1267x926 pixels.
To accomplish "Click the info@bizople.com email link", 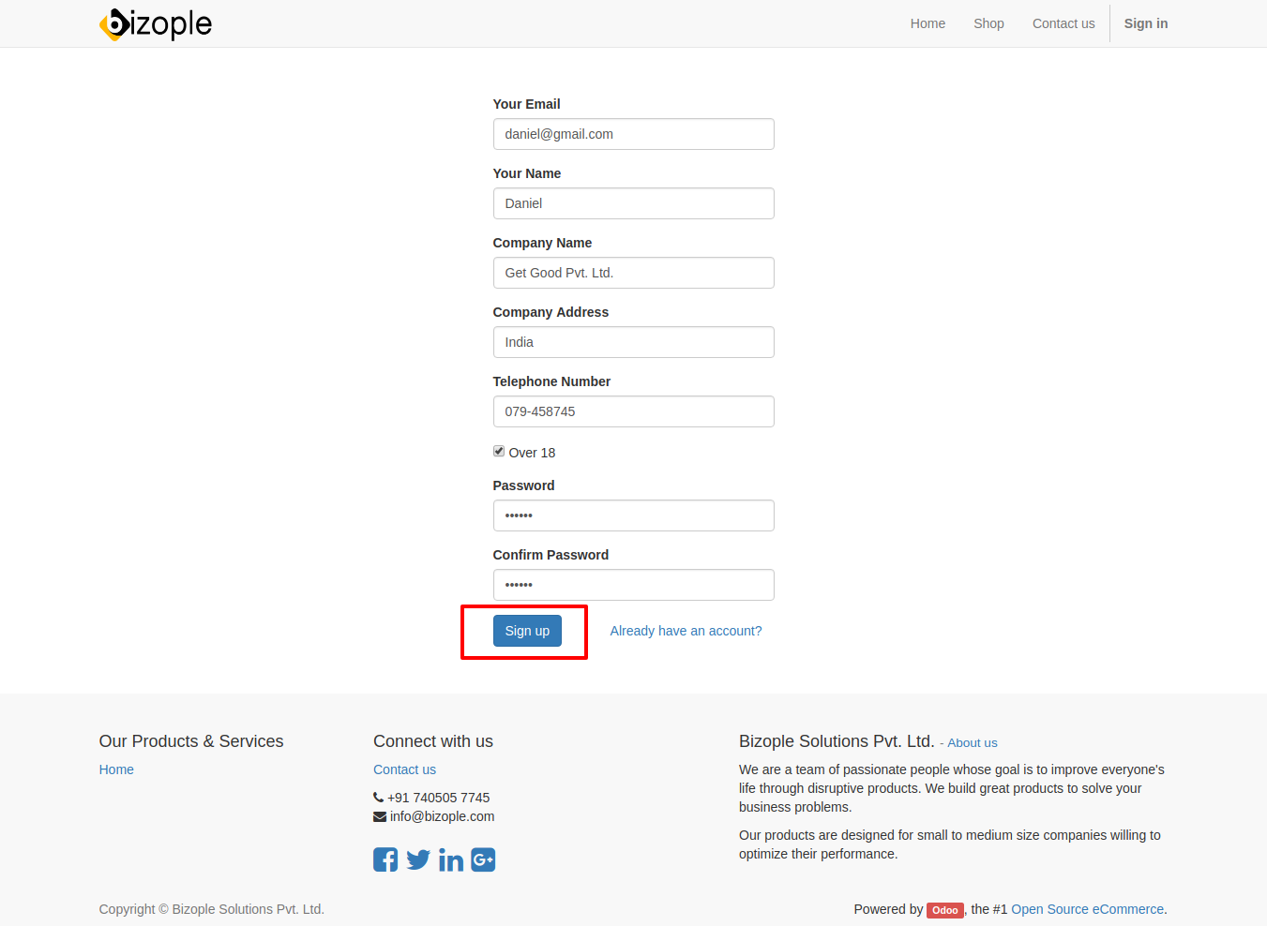I will pos(442,816).
